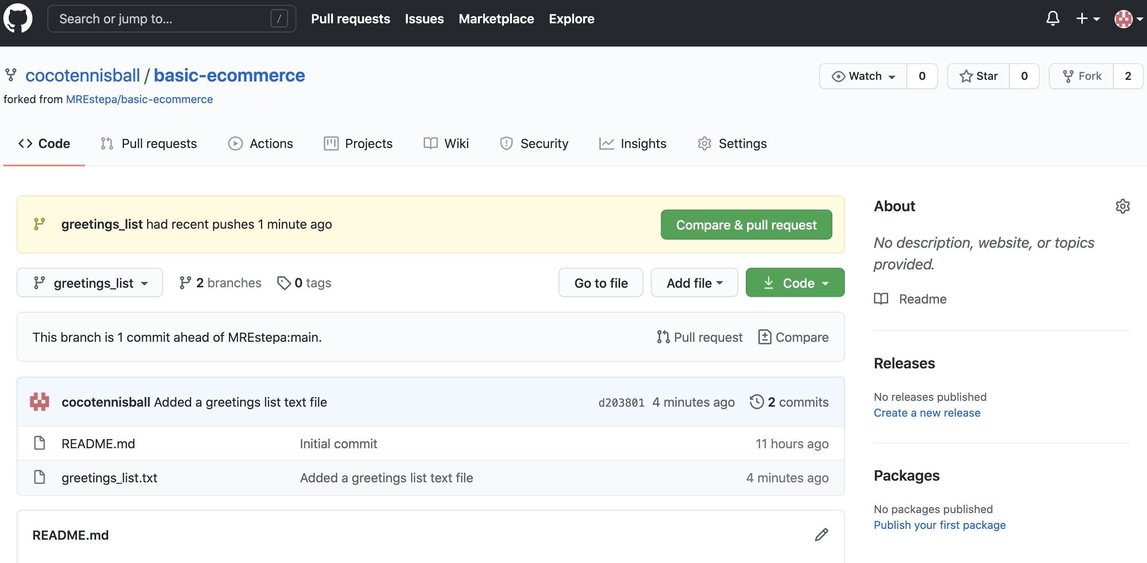Open greetings_list.txt commit message link
This screenshot has height=563, width=1147.
386,477
